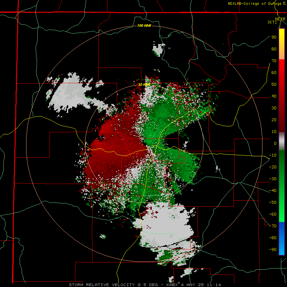287x287 pixels.
Task: Click the '-30' value on velocity scale
Action: pos(273,179)
